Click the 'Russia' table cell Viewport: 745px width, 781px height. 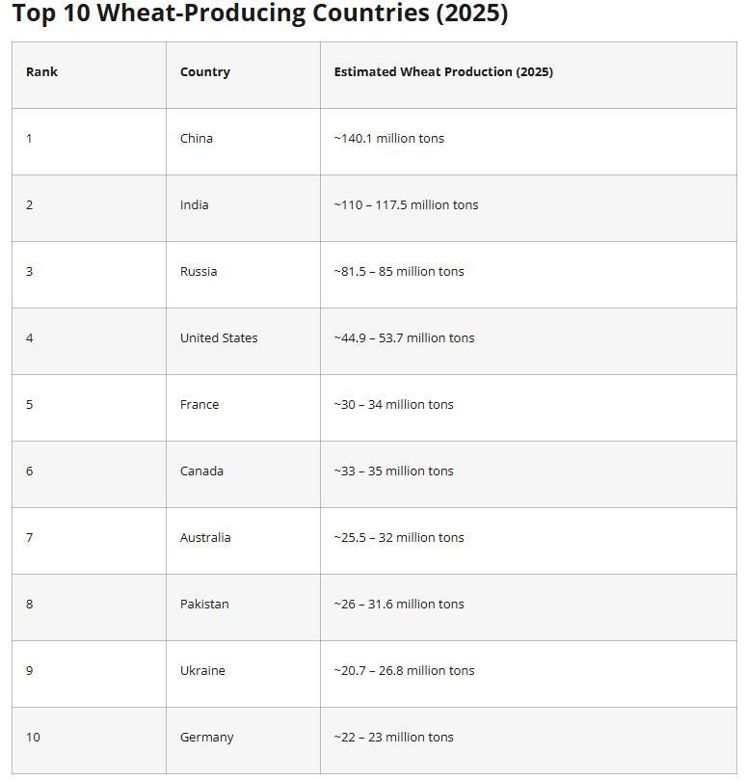point(199,272)
